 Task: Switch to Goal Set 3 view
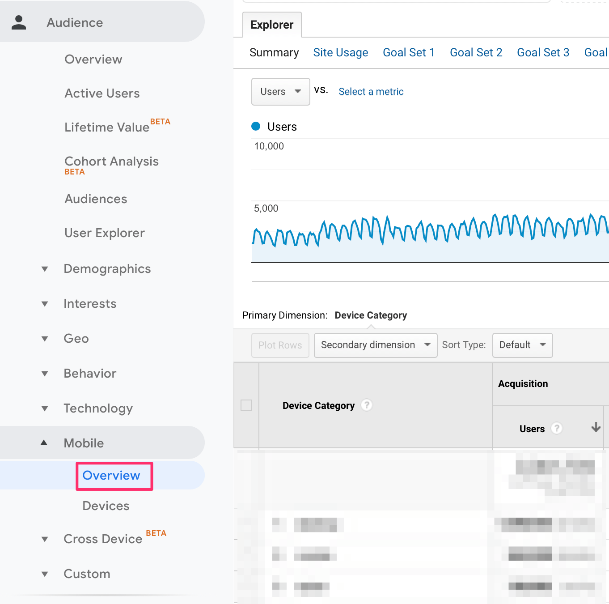pyautogui.click(x=543, y=53)
